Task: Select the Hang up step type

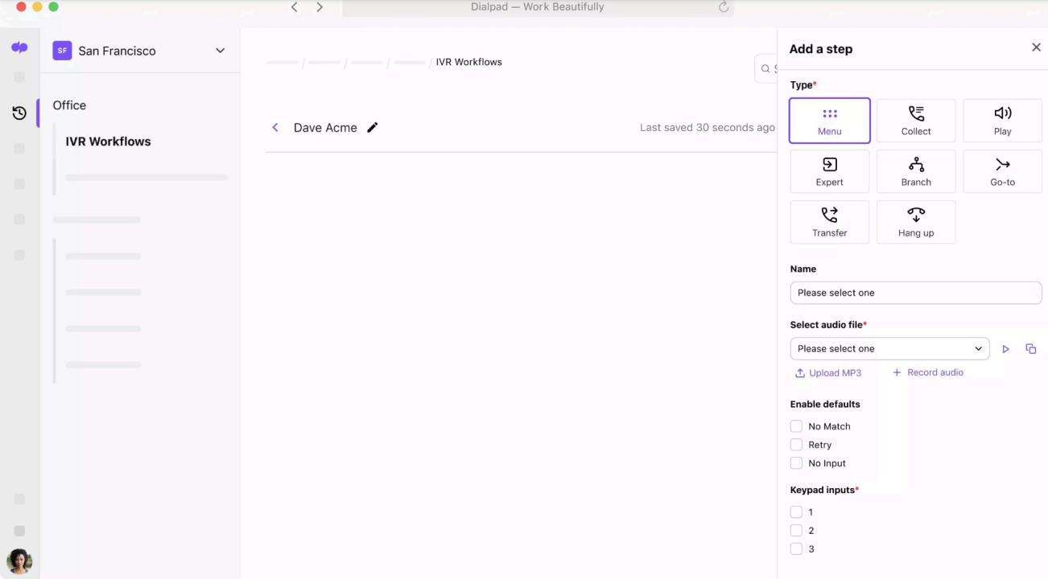Action: coord(915,222)
